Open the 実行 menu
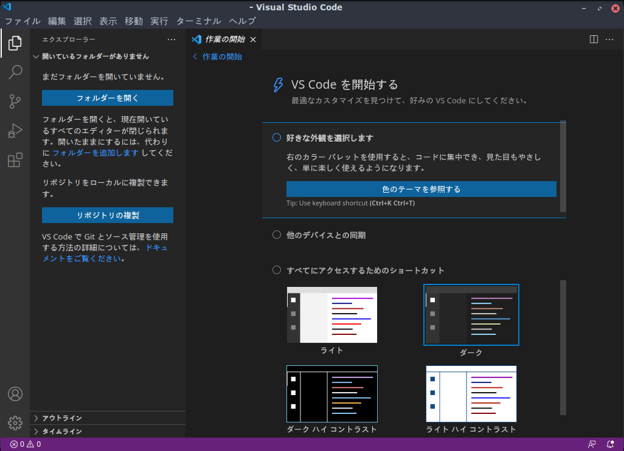The width and height of the screenshot is (624, 451). pos(159,21)
